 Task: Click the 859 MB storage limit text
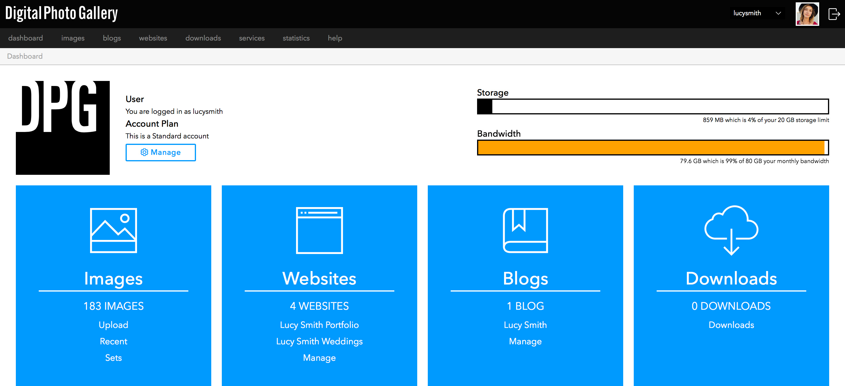(x=765, y=120)
